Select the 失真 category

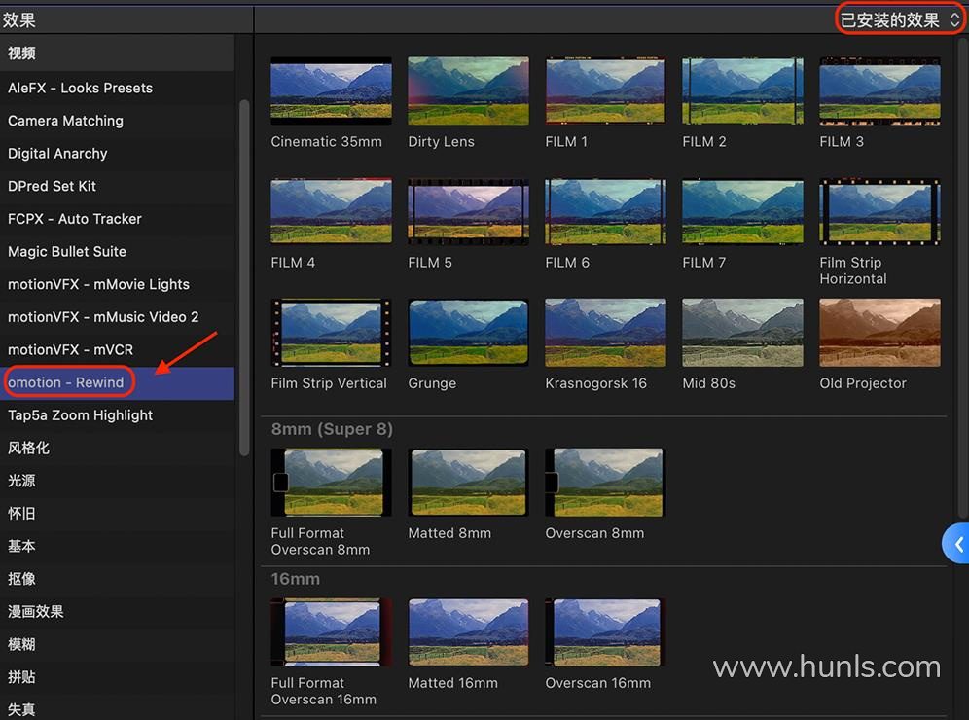pos(118,708)
